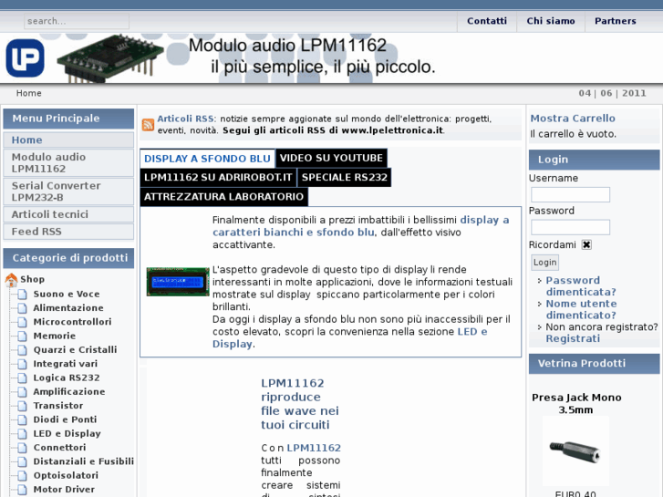Click the Registrati link
663x497 pixels.
573,338
